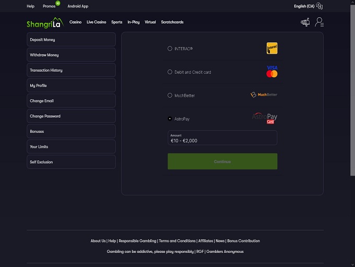Open the Live Casino menu
The image size is (355, 267).
(x=96, y=22)
